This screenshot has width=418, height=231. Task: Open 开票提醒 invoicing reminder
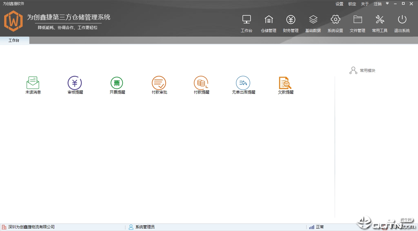coord(117,86)
